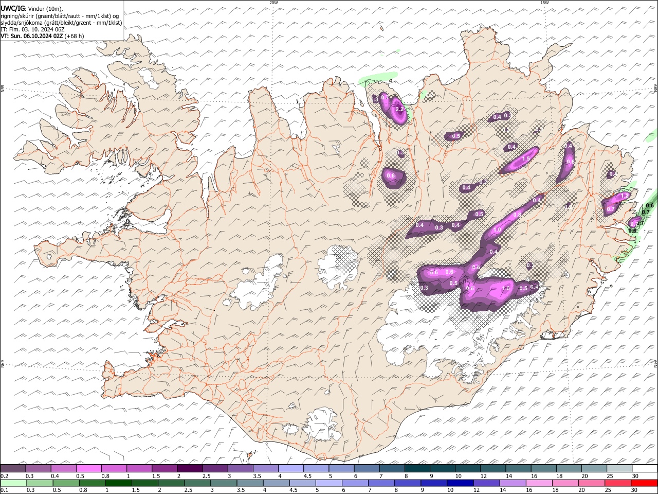Pick upper legend swatch between 0.3 and 0.4
Screen dimensions: 658x494
coord(38,468)
